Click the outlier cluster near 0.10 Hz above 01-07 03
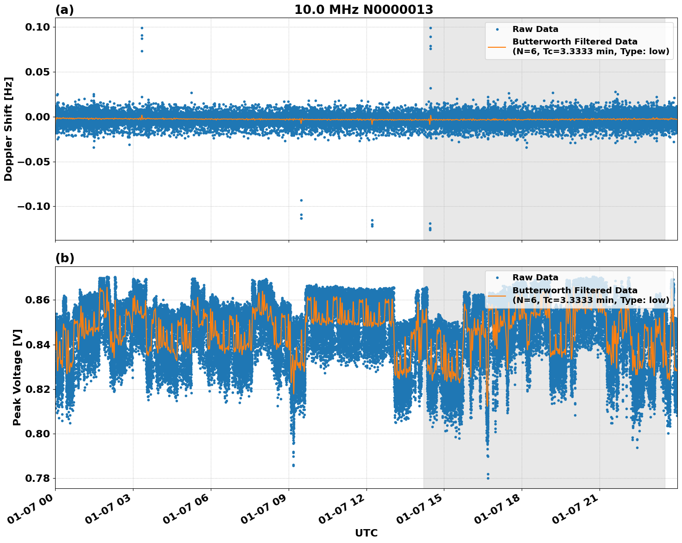The width and height of the screenshot is (682, 543). pyautogui.click(x=141, y=29)
